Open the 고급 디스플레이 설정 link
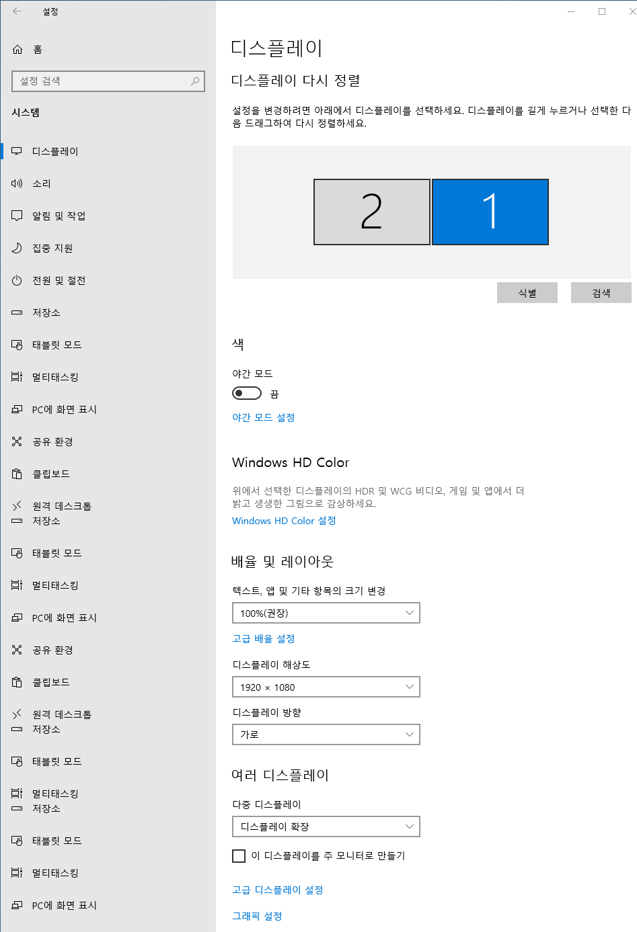 click(x=278, y=890)
